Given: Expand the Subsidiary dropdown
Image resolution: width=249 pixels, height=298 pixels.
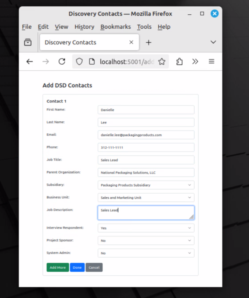Looking at the screenshot, I should tap(146, 185).
